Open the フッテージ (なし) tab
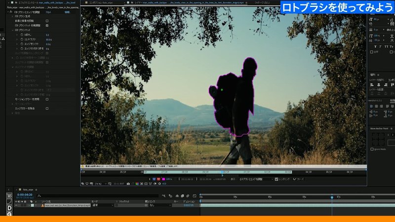 262,2
